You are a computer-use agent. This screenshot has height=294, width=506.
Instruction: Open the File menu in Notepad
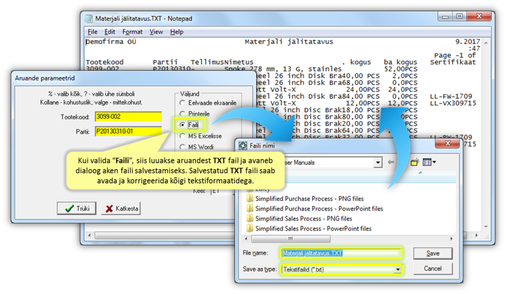(x=92, y=32)
